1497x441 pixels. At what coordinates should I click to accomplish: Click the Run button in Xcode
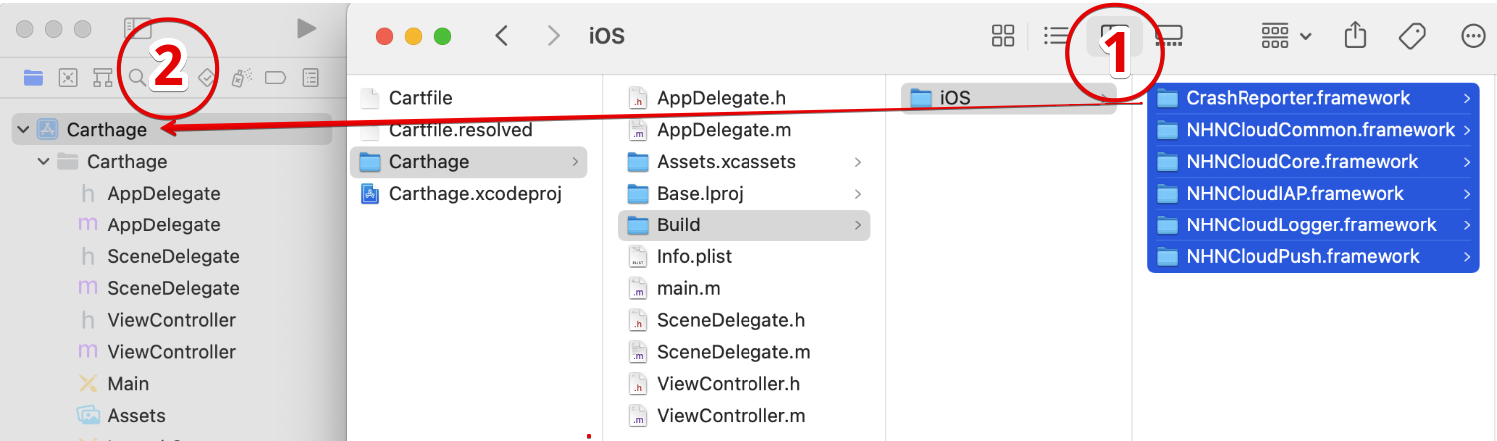pos(306,29)
